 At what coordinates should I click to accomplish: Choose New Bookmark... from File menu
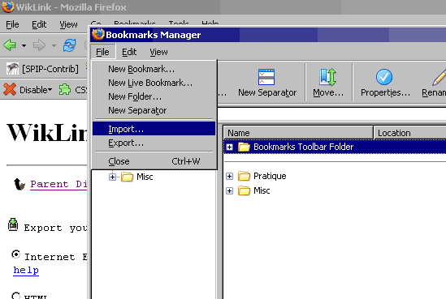[x=154, y=69]
